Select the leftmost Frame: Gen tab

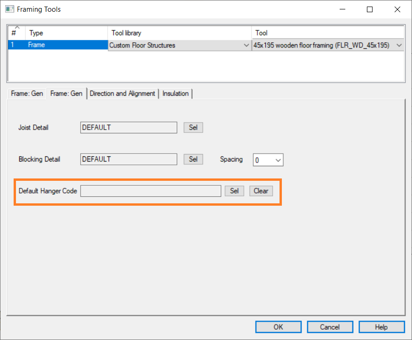point(27,93)
